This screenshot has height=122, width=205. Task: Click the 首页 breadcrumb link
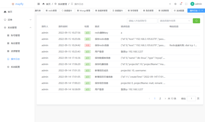pos(48,4)
